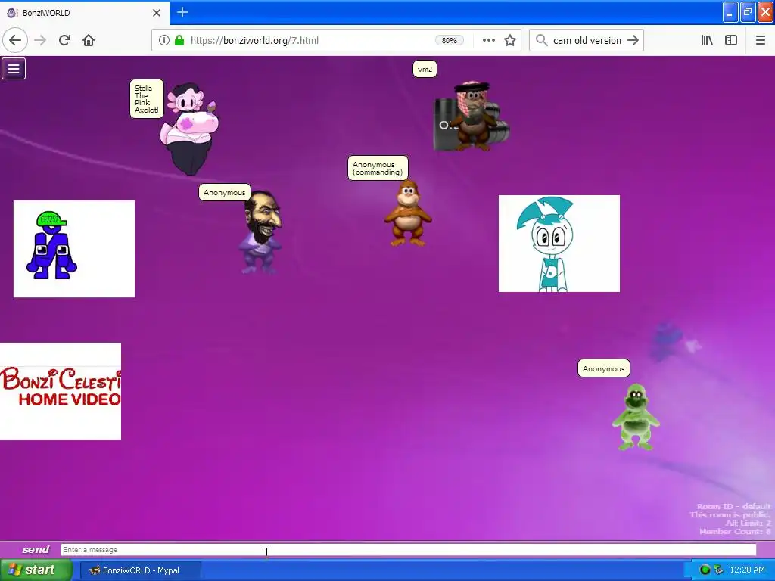Click the bonziworld.org address bar URL
This screenshot has width=775, height=581.
(254, 41)
